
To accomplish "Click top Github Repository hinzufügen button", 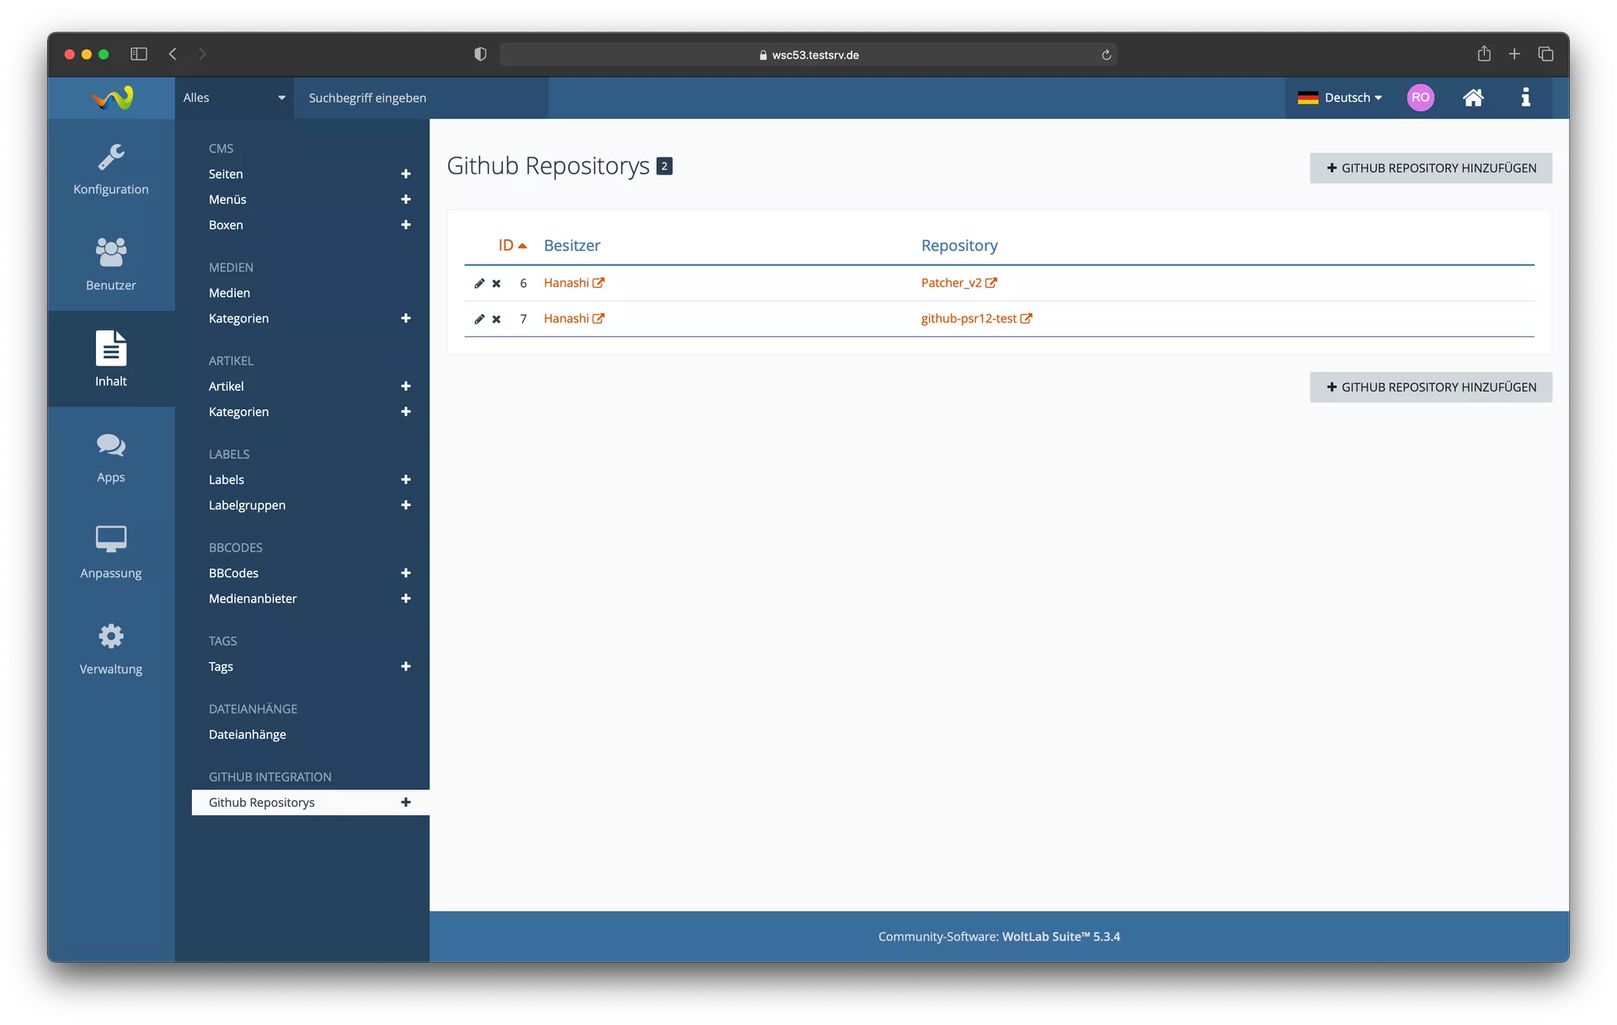I will pos(1430,168).
